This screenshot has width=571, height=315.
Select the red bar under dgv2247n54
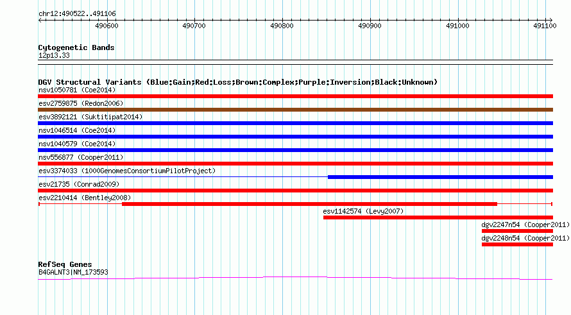click(518, 231)
